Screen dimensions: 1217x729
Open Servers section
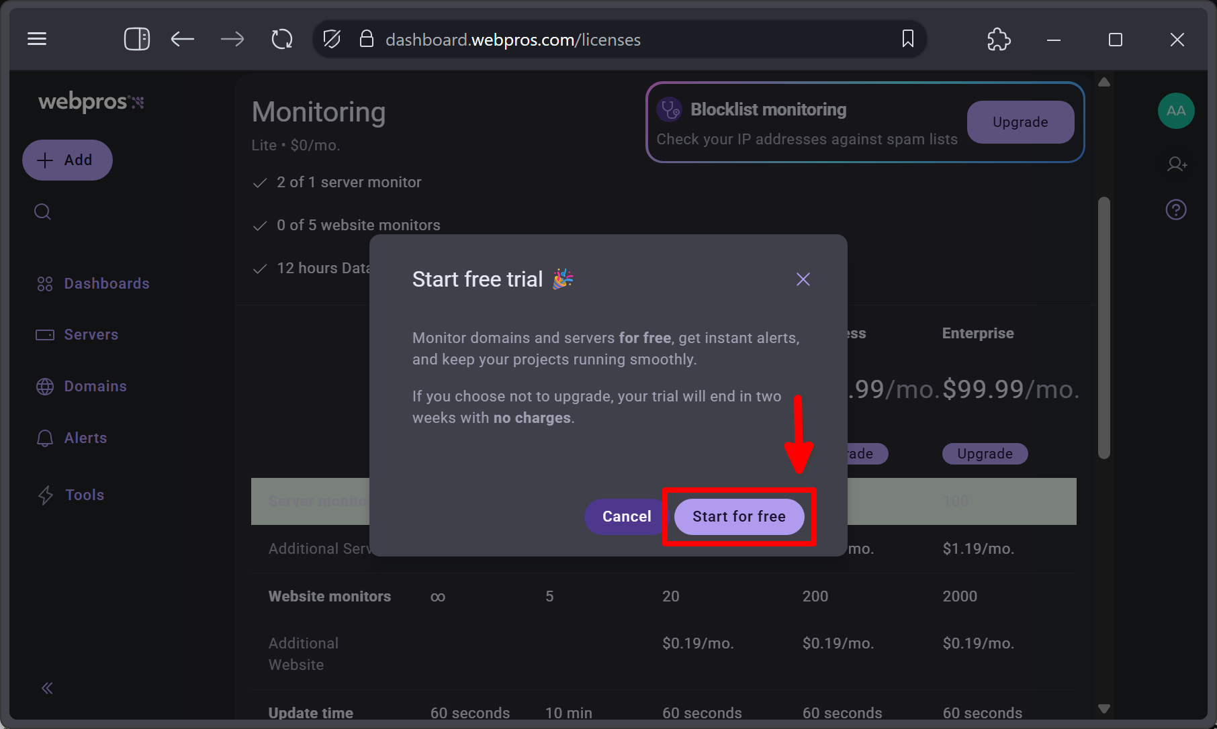click(x=77, y=334)
